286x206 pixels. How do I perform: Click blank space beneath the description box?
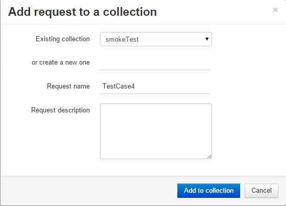(156, 167)
